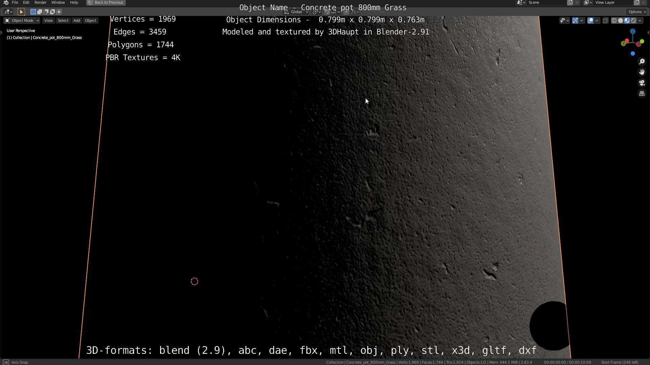Select solid viewport shading
Image resolution: width=650 pixels, height=365 pixels.
(620, 21)
